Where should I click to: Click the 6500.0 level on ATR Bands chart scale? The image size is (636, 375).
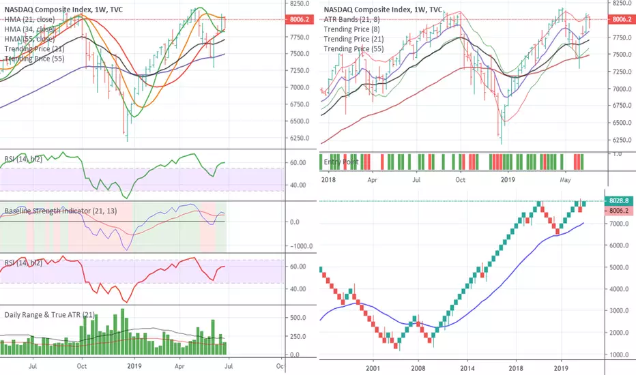(x=622, y=123)
